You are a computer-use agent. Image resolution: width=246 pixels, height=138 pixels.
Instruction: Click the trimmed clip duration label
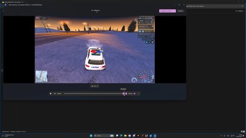coord(95,86)
